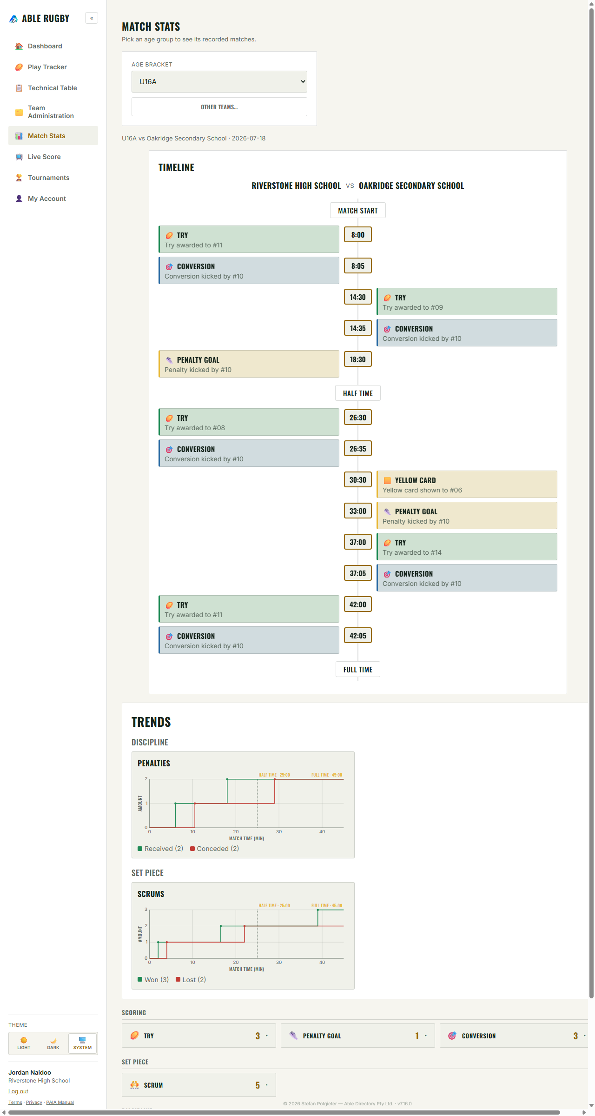
Task: Click ball icon of 8:00 try event
Action: pos(169,235)
